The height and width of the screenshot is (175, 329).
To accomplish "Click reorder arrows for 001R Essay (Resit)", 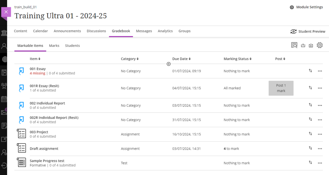I will coord(310,88).
